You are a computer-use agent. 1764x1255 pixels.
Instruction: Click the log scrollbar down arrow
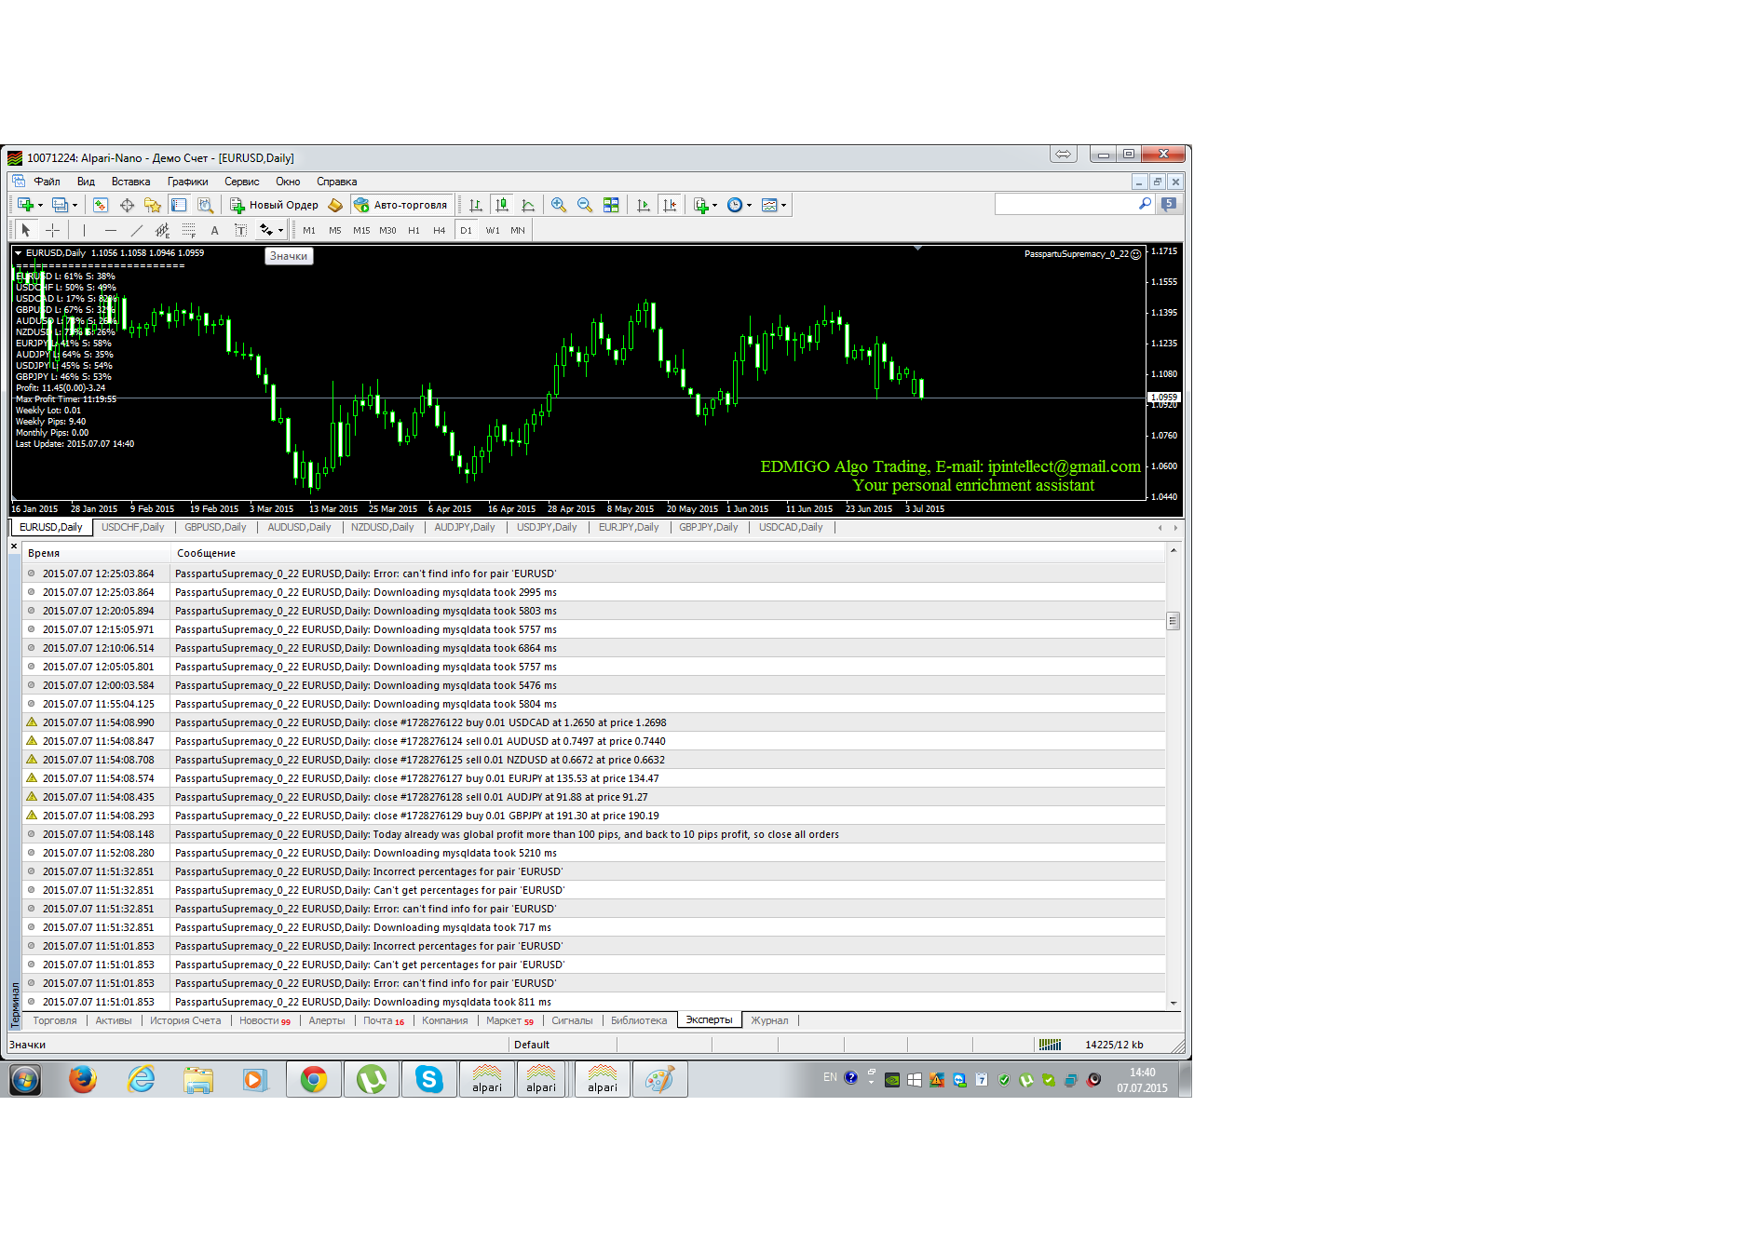(1174, 1003)
